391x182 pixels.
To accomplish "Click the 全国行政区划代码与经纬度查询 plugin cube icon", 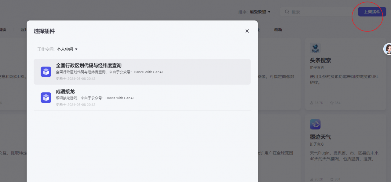I will click(x=46, y=72).
